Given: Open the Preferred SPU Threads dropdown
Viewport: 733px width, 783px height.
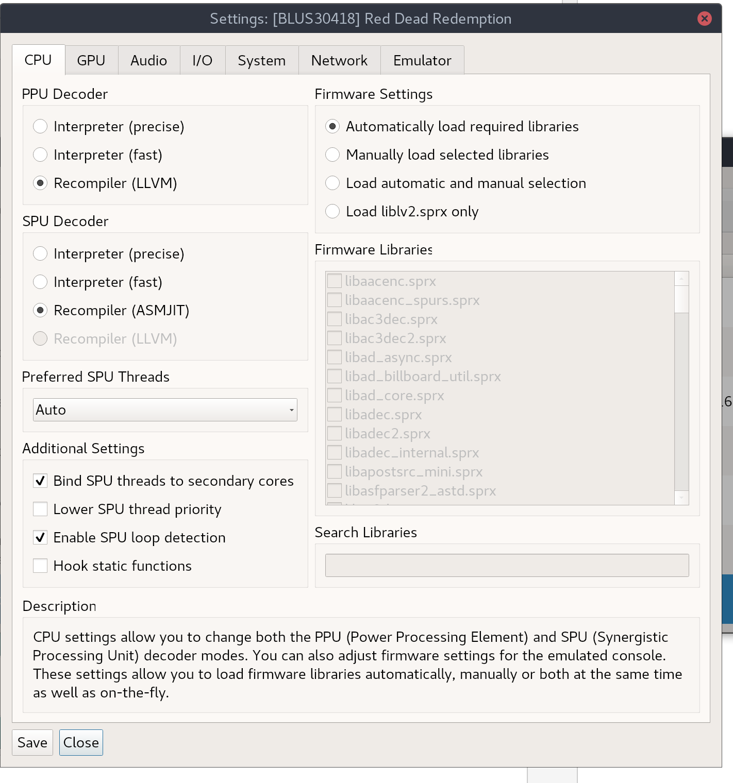Looking at the screenshot, I should coord(165,410).
